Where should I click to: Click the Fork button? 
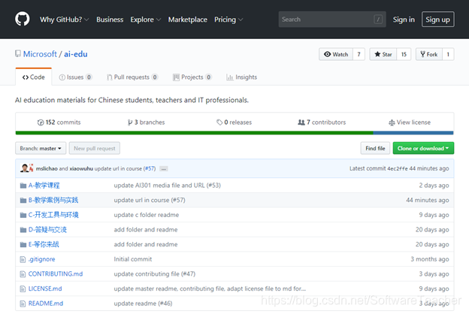click(429, 54)
